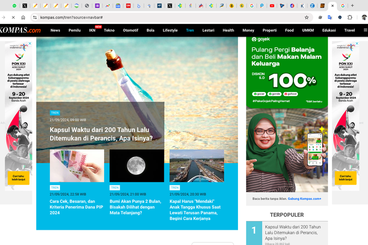Click the Gabung Kompas.com+ link
This screenshot has height=245, width=368.
click(305, 198)
